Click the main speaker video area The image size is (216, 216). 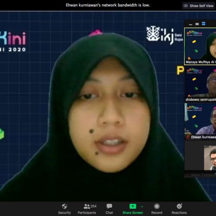[x=92, y=107]
